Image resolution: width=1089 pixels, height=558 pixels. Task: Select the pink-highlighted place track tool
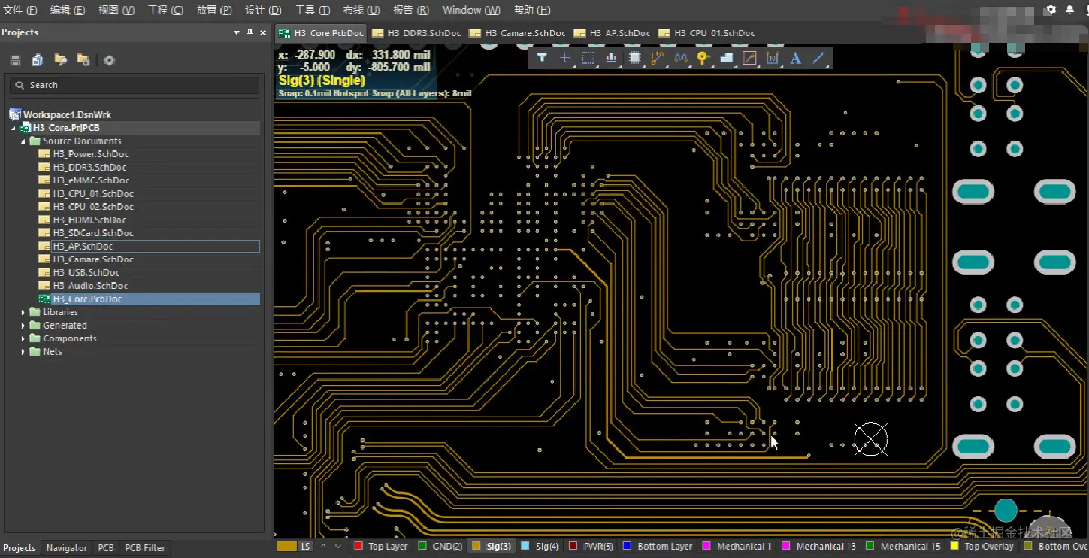tap(749, 58)
